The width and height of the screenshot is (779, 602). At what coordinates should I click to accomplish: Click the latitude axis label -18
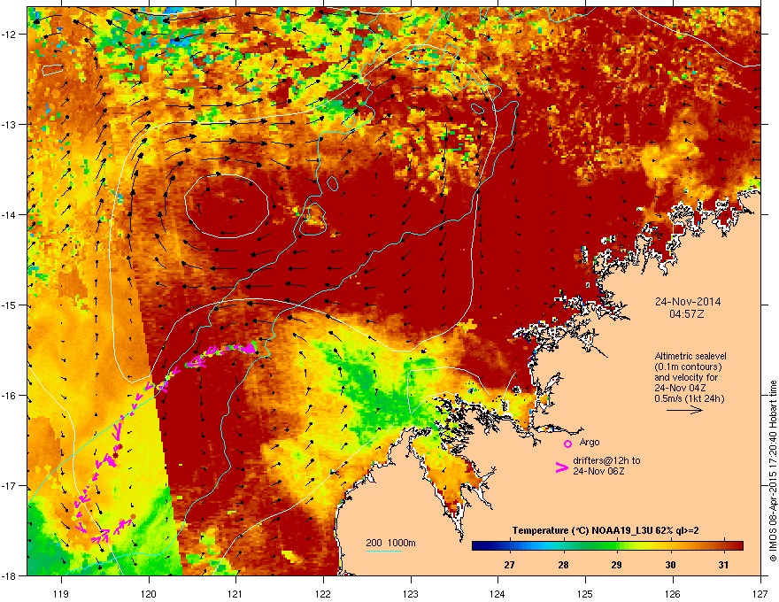pyautogui.click(x=9, y=575)
